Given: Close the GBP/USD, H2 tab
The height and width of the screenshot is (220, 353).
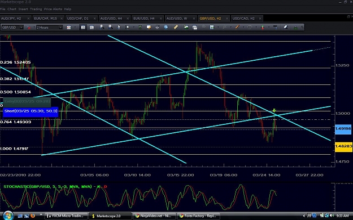Looking at the screenshot, I should point(227,19).
